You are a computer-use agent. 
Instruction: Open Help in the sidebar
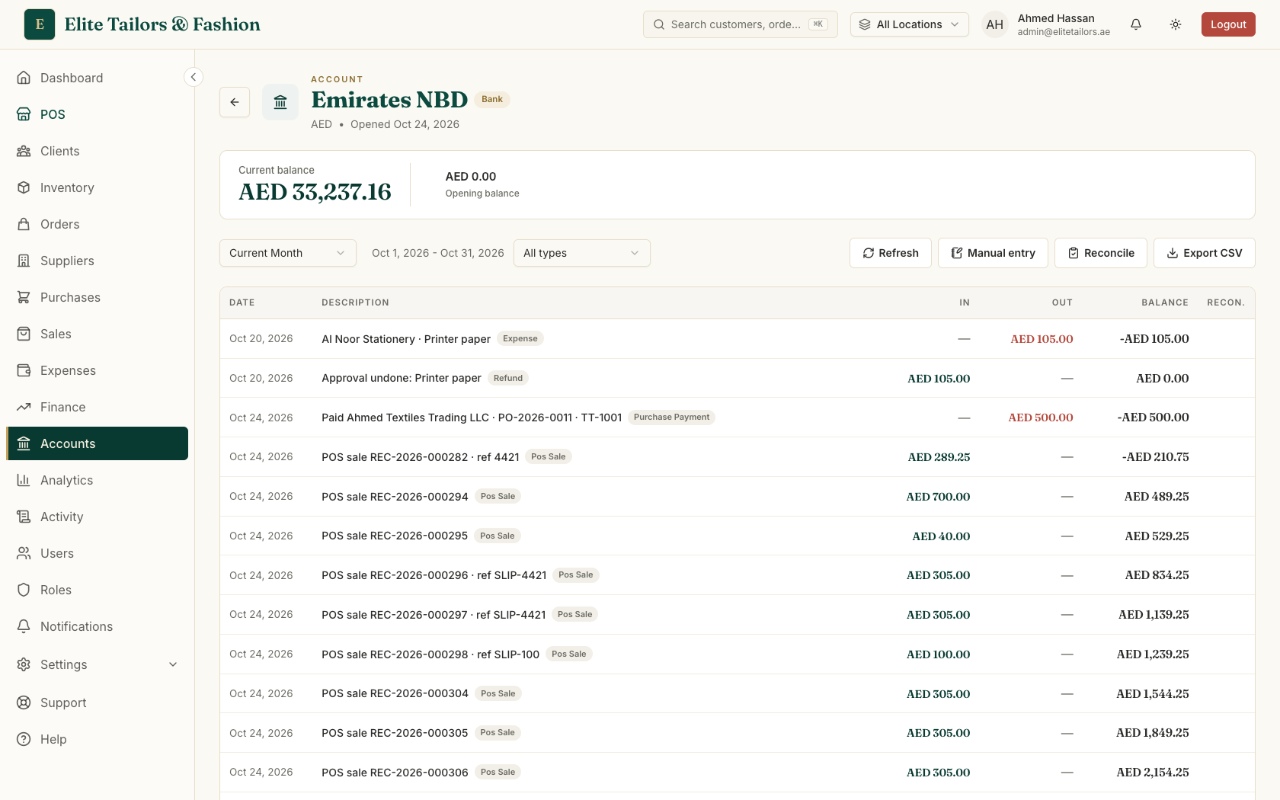pyautogui.click(x=98, y=739)
